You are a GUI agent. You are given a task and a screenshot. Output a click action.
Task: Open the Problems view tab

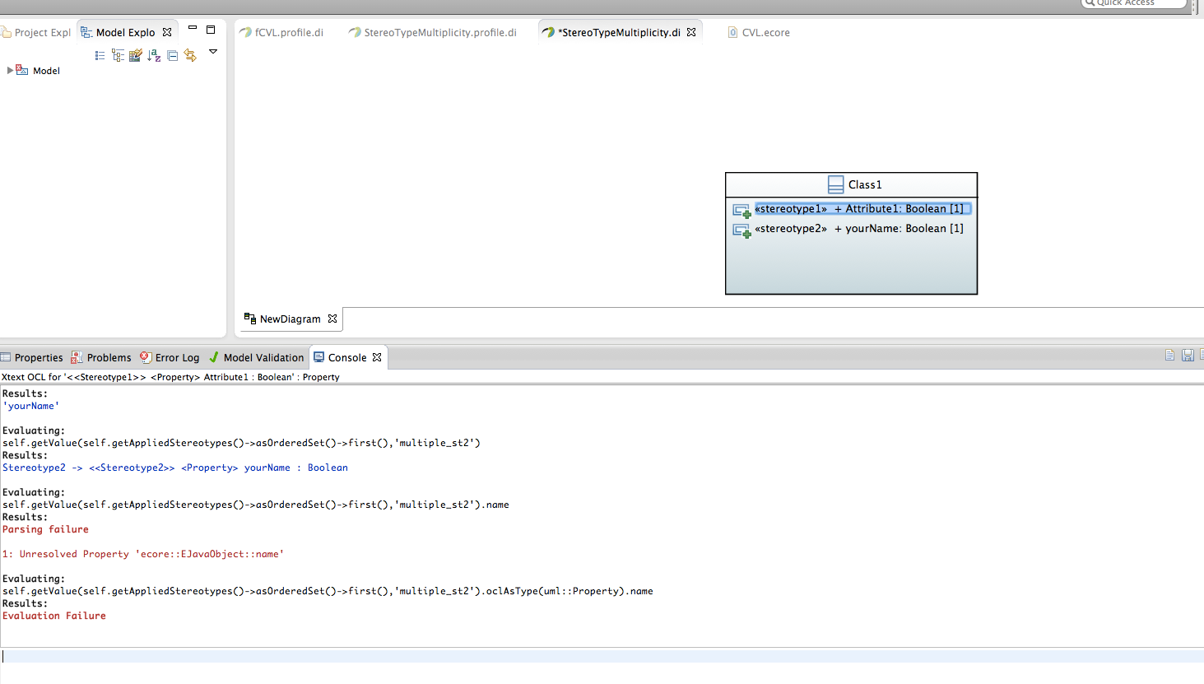coord(101,358)
